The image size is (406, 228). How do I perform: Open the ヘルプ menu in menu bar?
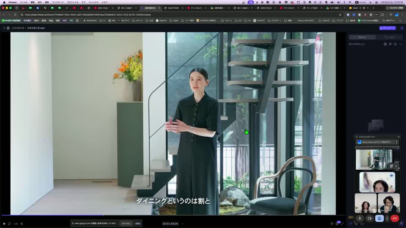click(x=104, y=2)
